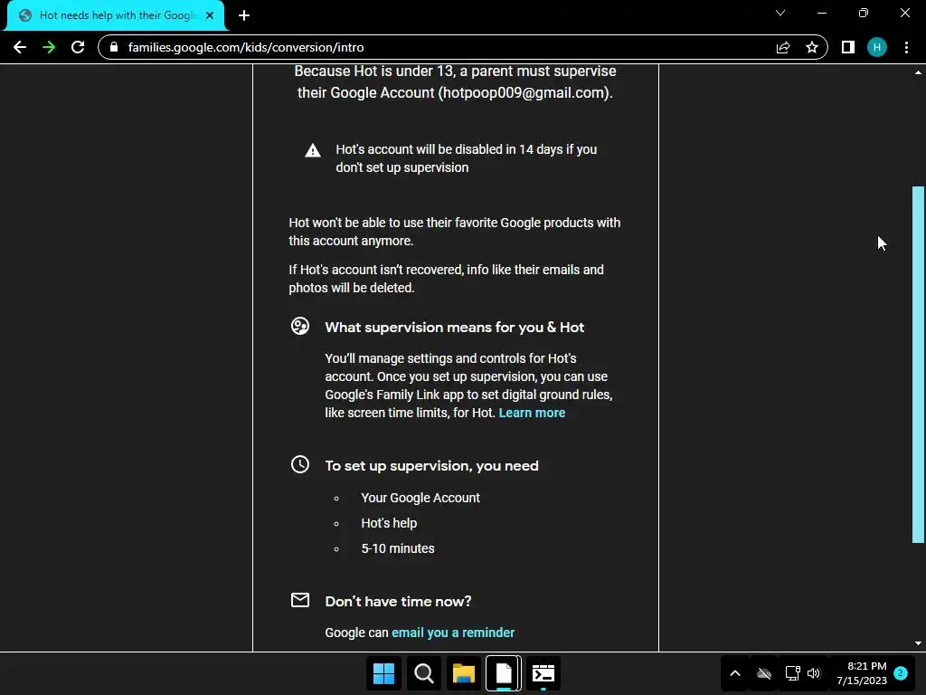Click the envelope icon by 'Don't have time now?'

[x=300, y=600]
